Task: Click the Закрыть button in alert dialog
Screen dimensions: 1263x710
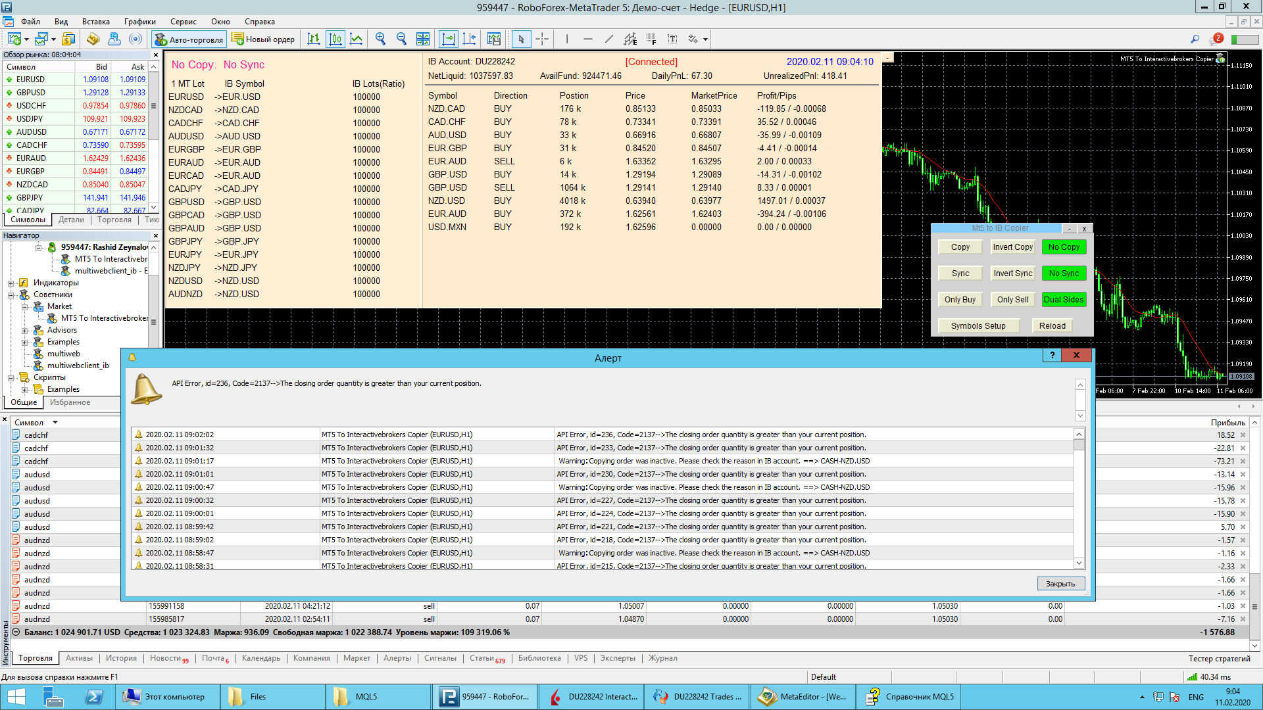Action: [x=1060, y=584]
